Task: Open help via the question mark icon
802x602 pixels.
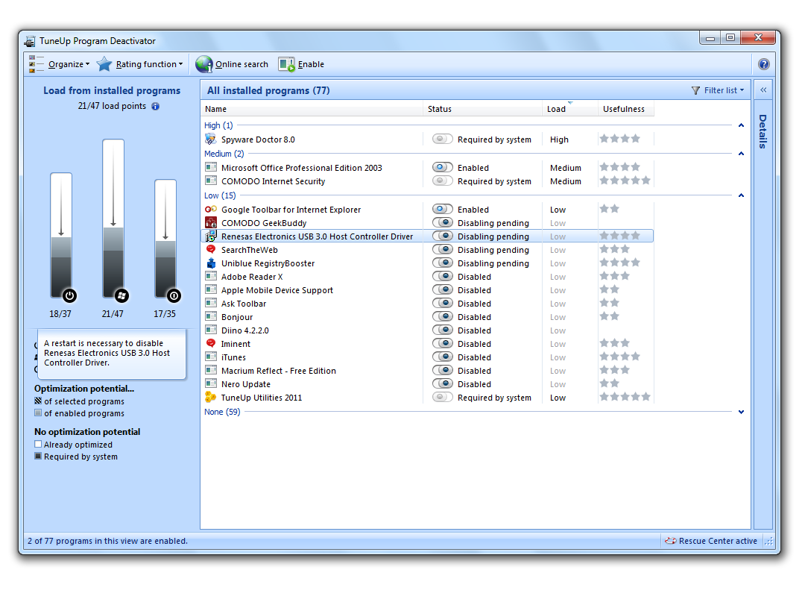Action: 764,64
